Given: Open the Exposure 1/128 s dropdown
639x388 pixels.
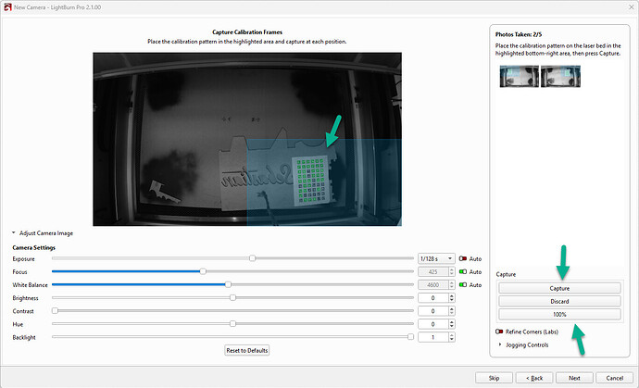Looking at the screenshot, I should tap(436, 258).
